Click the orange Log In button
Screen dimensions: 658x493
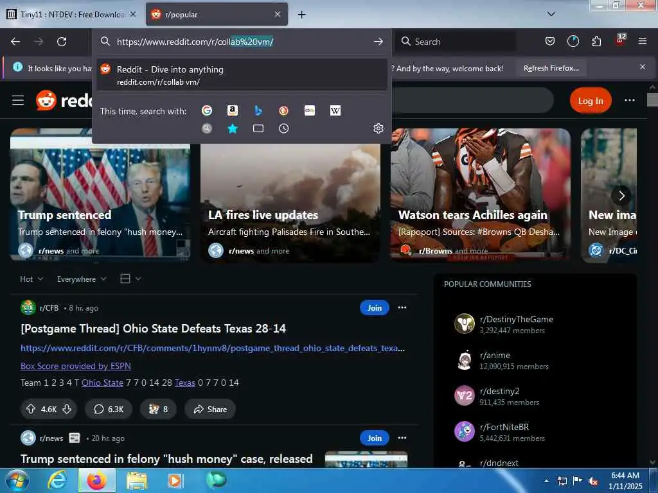(x=591, y=101)
